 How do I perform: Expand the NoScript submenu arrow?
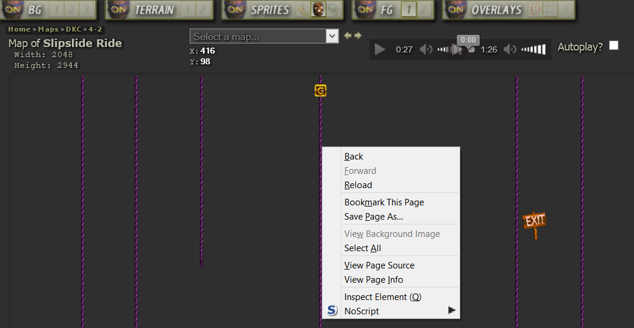(x=452, y=310)
